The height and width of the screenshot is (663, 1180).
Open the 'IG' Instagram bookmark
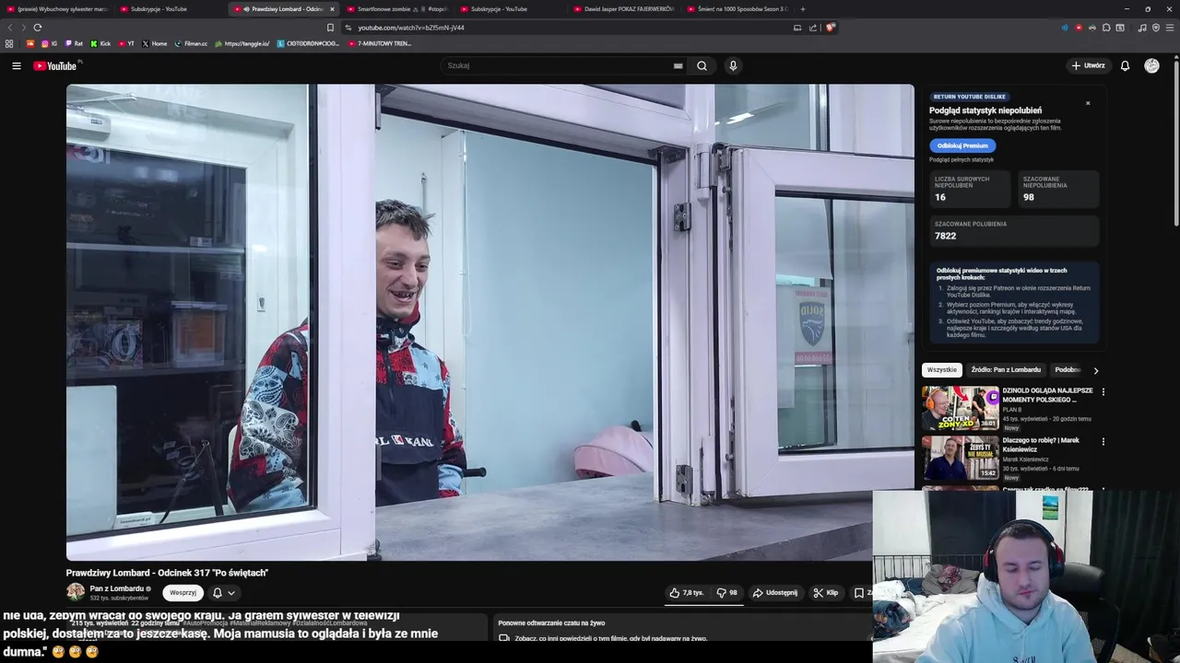point(49,43)
